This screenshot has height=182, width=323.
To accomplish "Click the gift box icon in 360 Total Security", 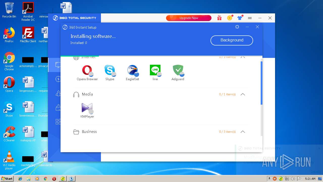I will (x=219, y=18).
